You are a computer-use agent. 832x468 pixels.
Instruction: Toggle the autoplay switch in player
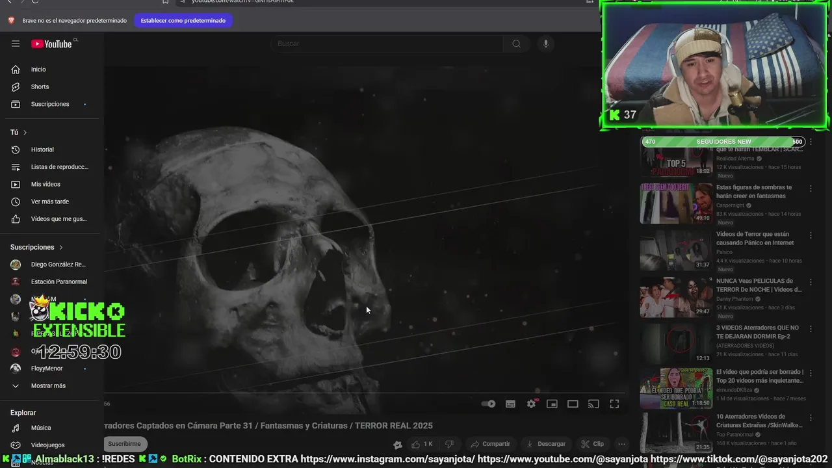[488, 404]
